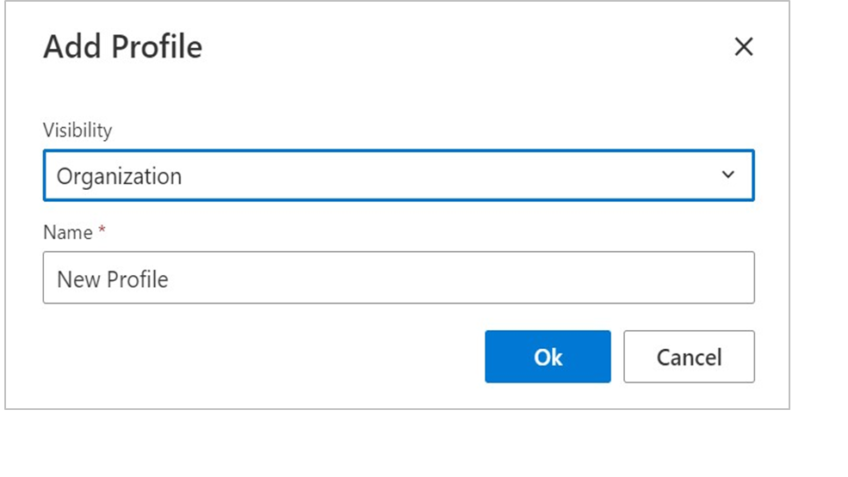Click the Name field label
848x477 pixels.
(68, 232)
